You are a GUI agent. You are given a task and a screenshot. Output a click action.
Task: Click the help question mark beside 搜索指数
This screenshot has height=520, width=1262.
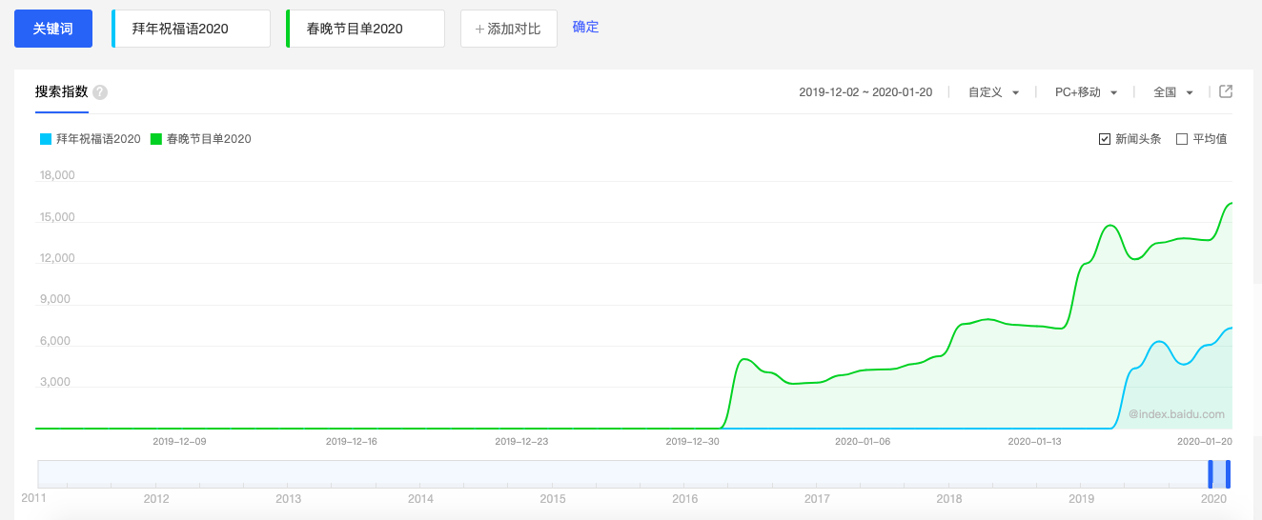(100, 92)
